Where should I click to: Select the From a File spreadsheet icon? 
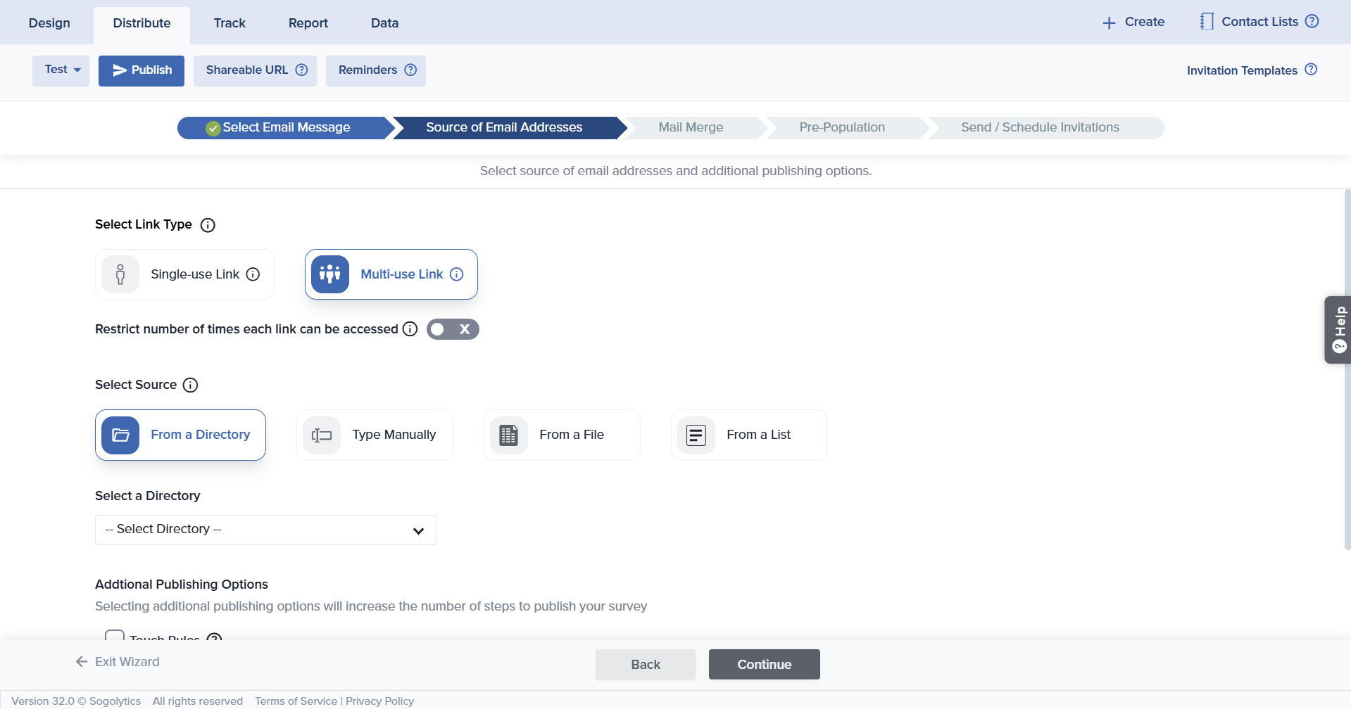pyautogui.click(x=508, y=435)
